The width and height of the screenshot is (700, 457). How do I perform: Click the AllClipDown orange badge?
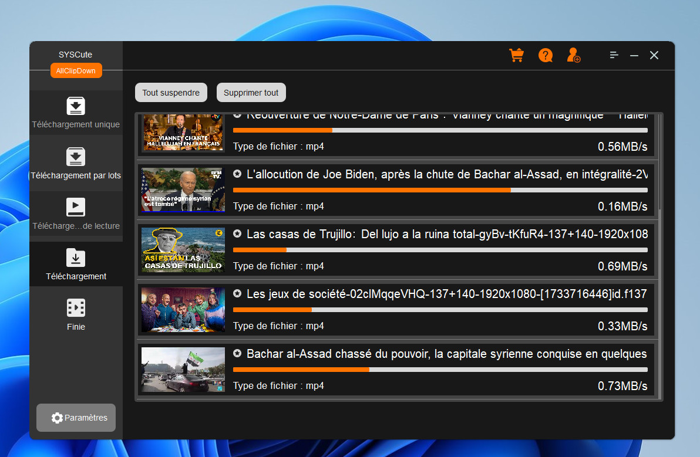click(x=76, y=71)
